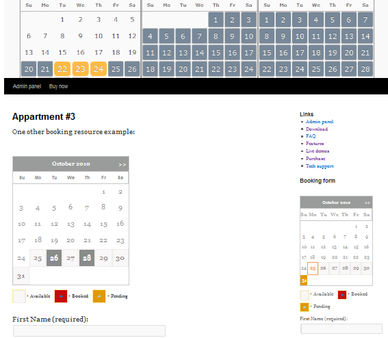Advance sidebar booking calendar to next month
388x338 pixels.
[367, 203]
